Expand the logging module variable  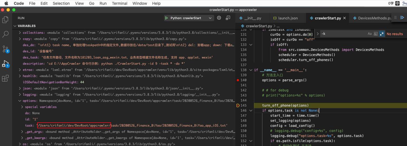(x=20, y=95)
